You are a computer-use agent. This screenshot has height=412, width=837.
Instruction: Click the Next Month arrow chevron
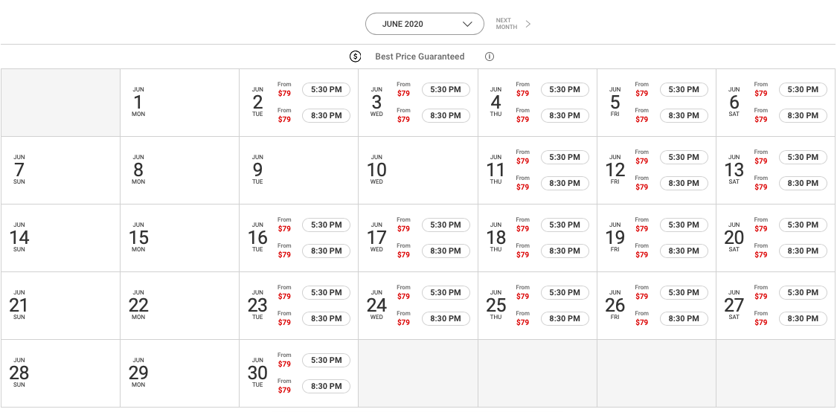pyautogui.click(x=528, y=24)
